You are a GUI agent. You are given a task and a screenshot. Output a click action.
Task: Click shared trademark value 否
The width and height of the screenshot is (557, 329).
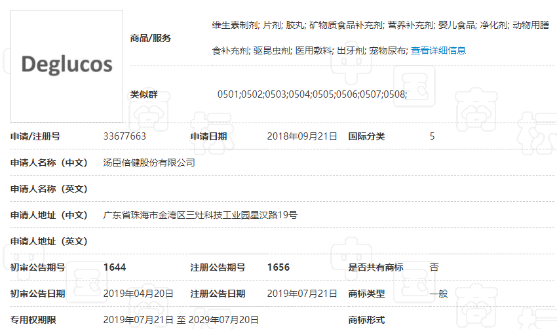point(434,267)
